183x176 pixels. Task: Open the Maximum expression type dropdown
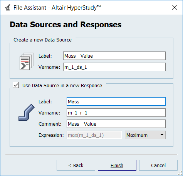pyautogui.click(x=145, y=135)
